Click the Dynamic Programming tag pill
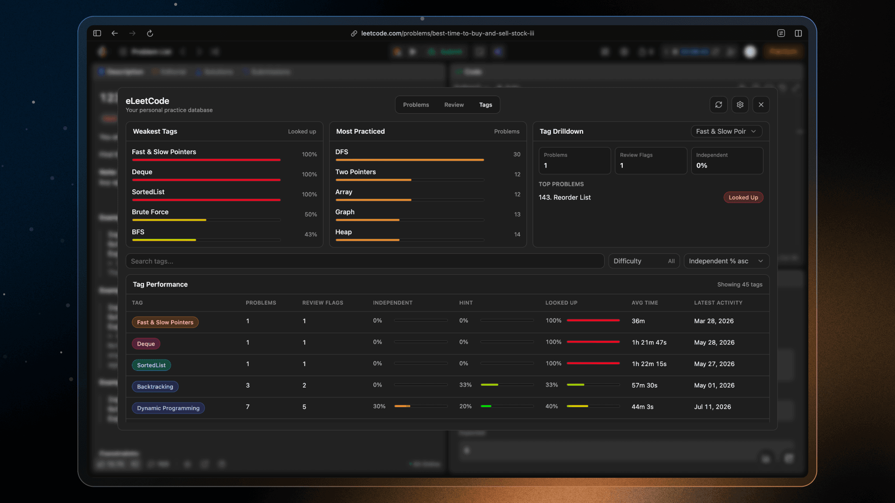This screenshot has width=895, height=503. [x=168, y=408]
